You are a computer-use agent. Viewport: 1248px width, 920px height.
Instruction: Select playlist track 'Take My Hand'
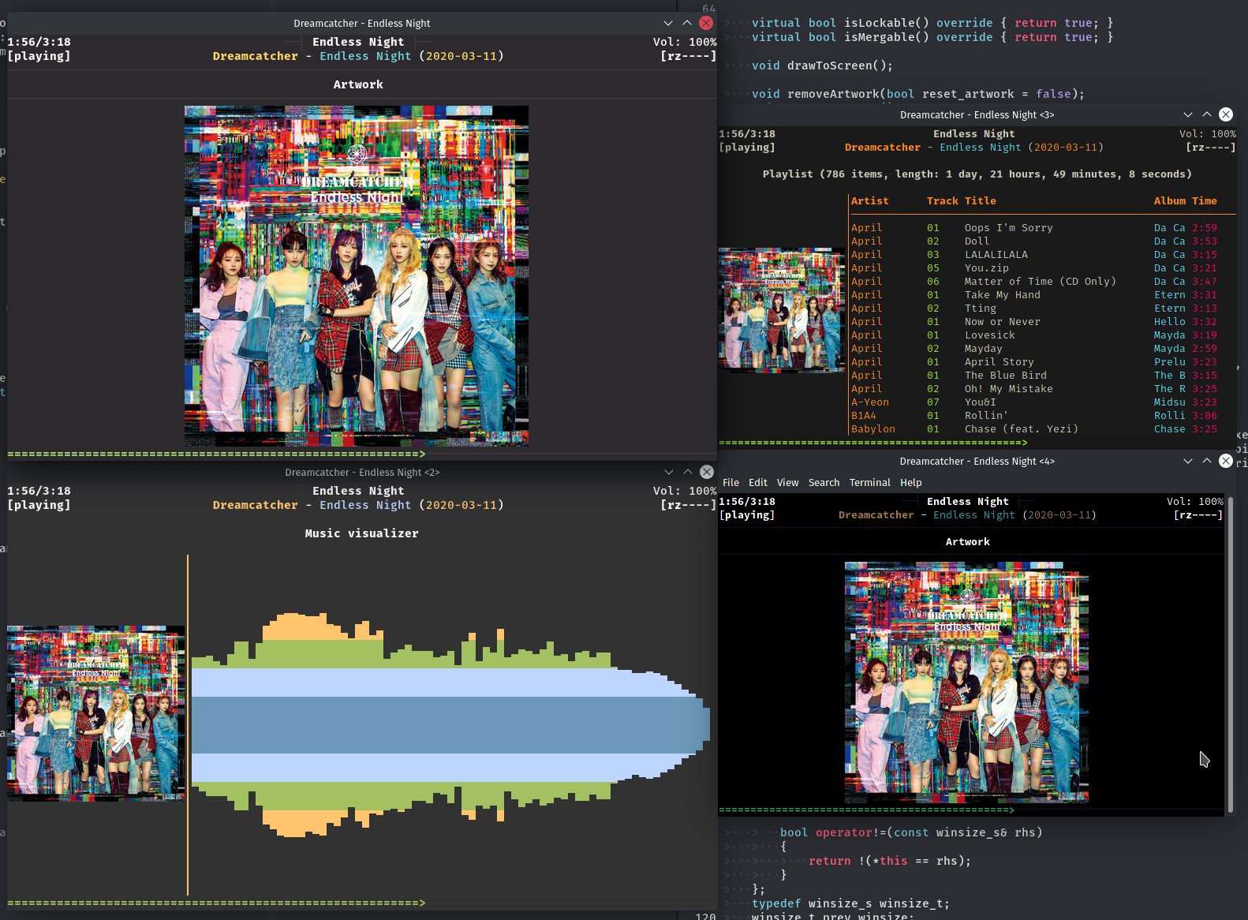[x=1034, y=295]
